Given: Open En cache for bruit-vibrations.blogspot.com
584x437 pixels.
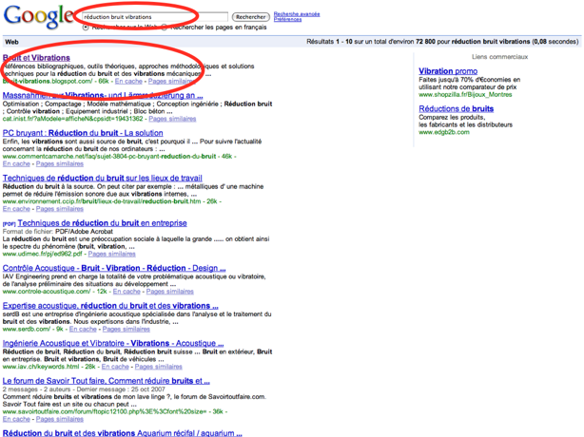Looking at the screenshot, I should click(x=128, y=81).
